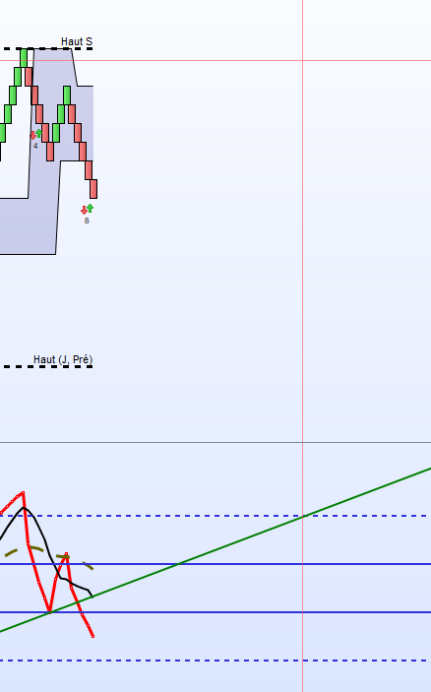Screen dimensions: 431x692
Task: Click the lowest endpoint of the red oscillator line
Action: pyautogui.click(x=93, y=636)
